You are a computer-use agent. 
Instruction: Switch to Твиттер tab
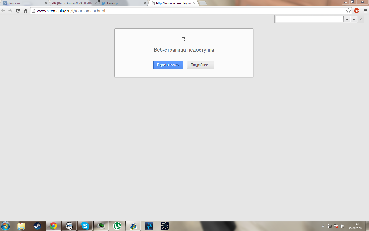124,3
